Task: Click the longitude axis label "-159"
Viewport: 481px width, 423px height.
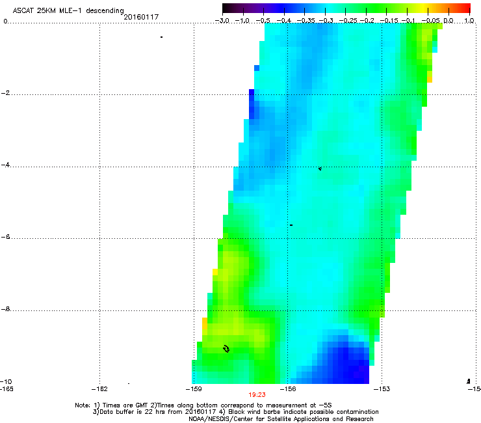Action: click(x=194, y=389)
